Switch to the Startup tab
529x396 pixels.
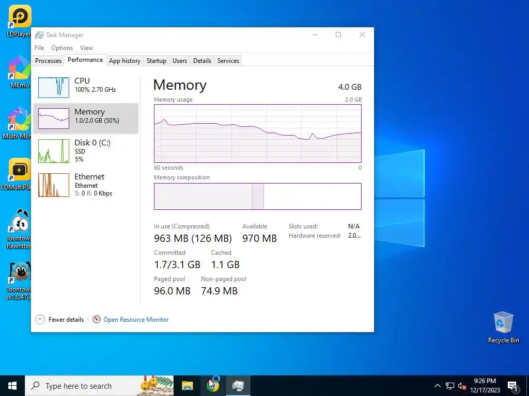[x=156, y=61]
